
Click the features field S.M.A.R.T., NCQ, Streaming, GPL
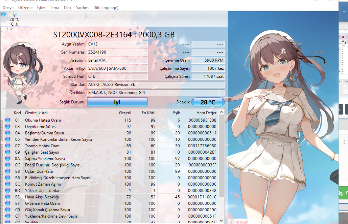click(156, 93)
